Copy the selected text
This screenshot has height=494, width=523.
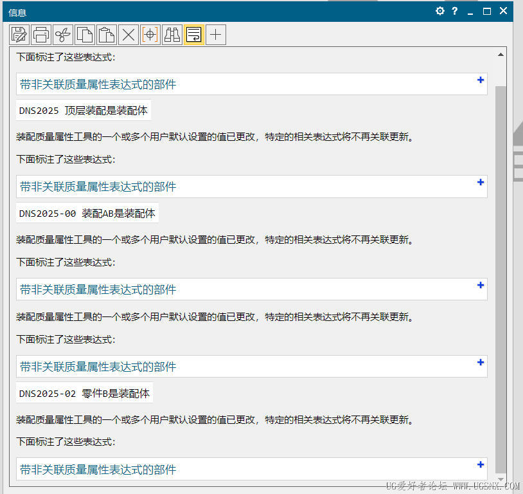click(x=84, y=34)
